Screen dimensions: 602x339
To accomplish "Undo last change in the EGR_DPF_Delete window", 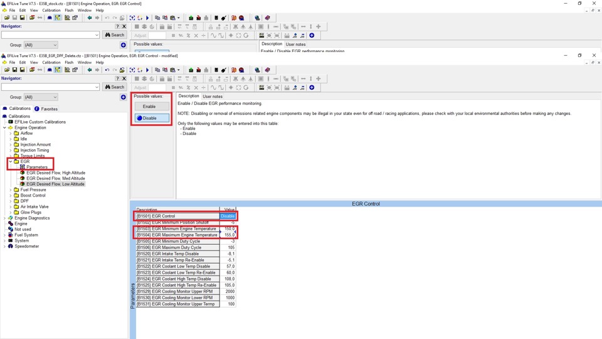I will point(107,70).
